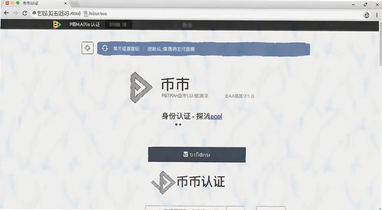Open the profile avatar in browser toolbar
The image size is (382, 210).
coord(366,15)
